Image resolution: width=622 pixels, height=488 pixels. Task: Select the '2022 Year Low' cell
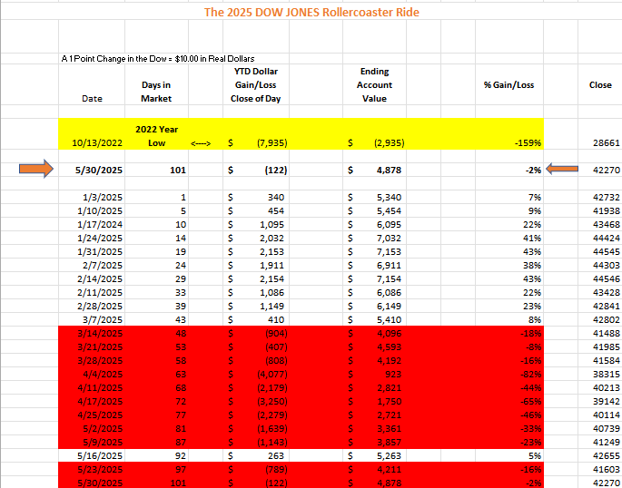[157, 136]
